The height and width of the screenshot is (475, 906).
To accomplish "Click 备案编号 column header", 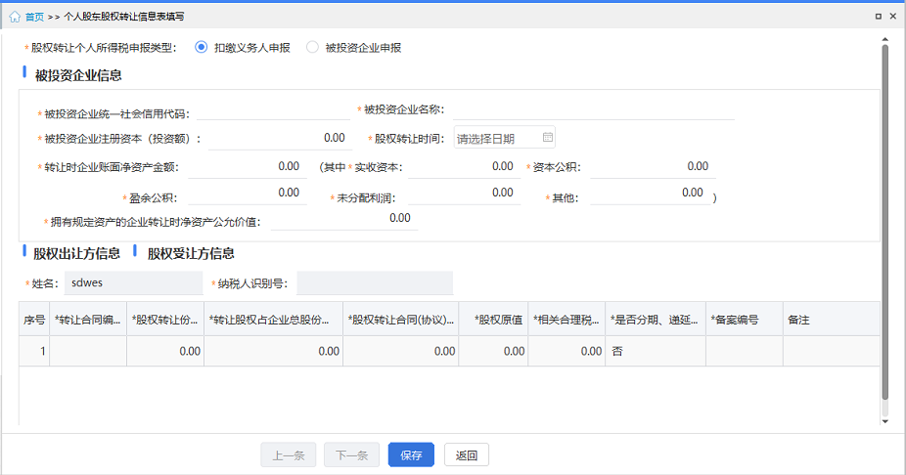I will click(x=745, y=320).
